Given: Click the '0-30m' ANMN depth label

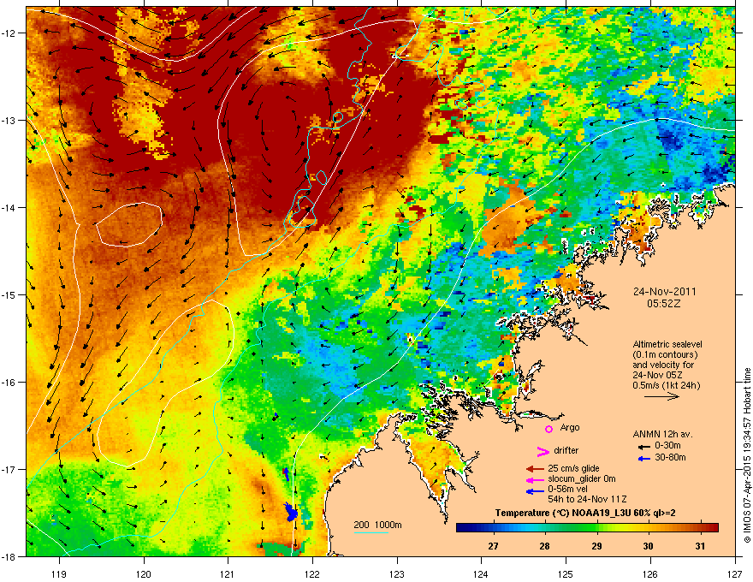Looking at the screenshot, I should [668, 446].
